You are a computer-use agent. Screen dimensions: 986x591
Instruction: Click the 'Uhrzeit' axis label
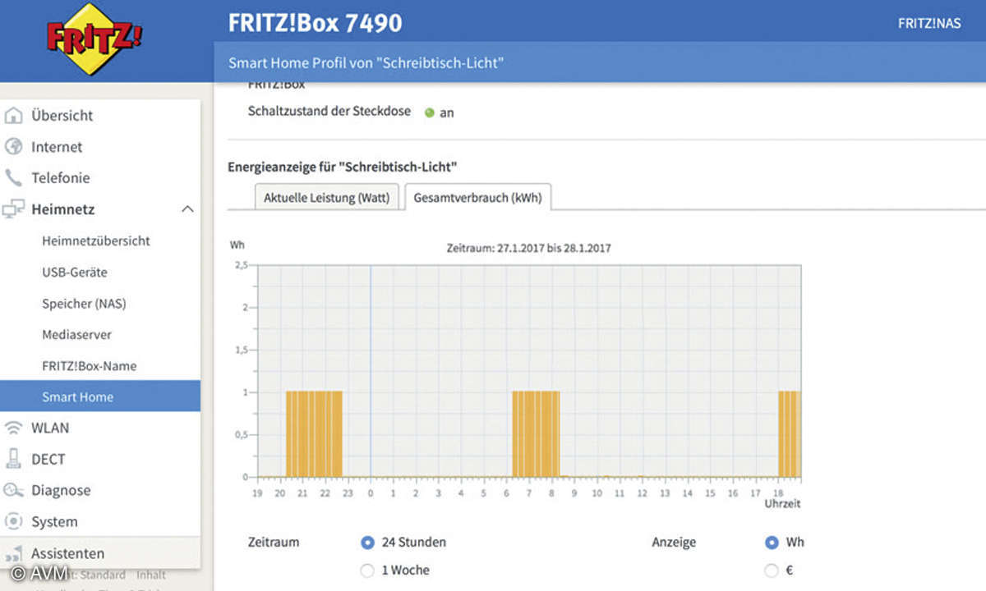[x=781, y=503]
